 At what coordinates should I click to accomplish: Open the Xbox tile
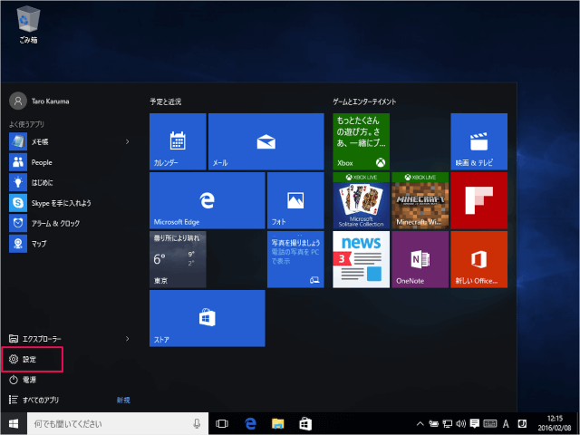click(361, 141)
